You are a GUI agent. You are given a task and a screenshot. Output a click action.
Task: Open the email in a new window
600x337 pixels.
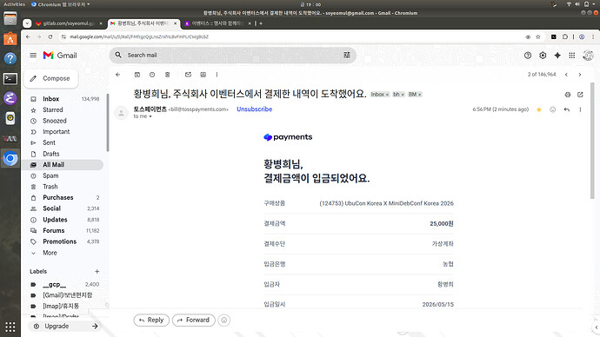[x=581, y=95]
